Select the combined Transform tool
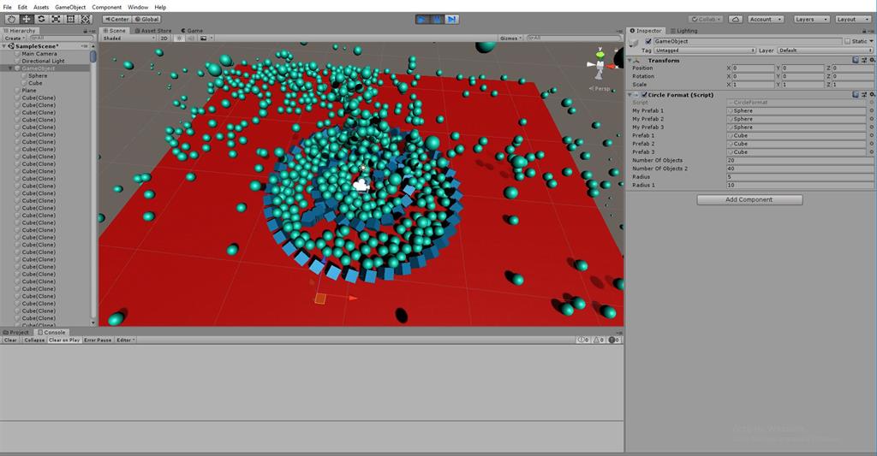 (x=86, y=19)
